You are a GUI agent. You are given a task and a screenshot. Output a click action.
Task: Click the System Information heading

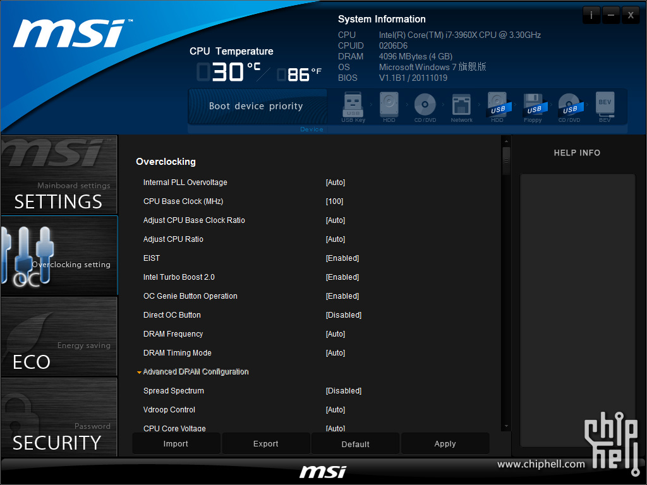click(382, 20)
